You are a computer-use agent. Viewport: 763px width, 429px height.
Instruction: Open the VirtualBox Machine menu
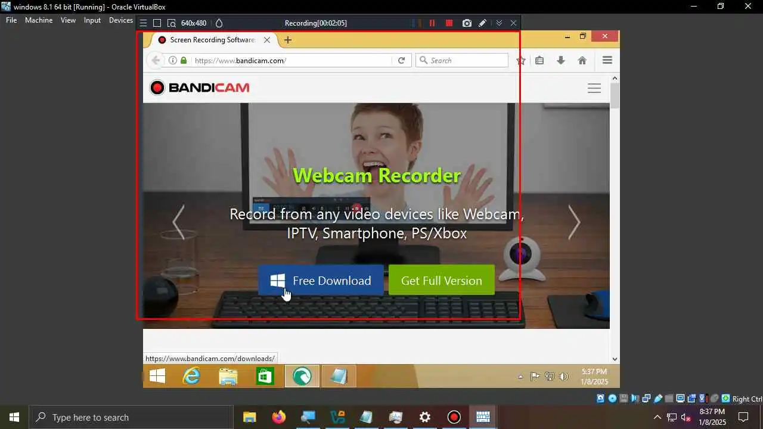pos(39,20)
